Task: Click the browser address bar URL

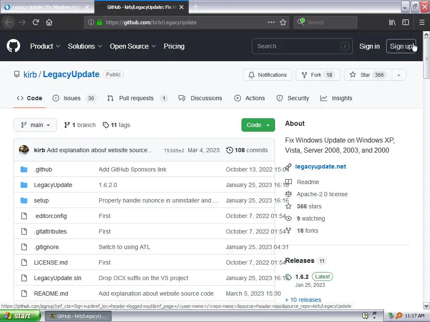Action: (151, 23)
